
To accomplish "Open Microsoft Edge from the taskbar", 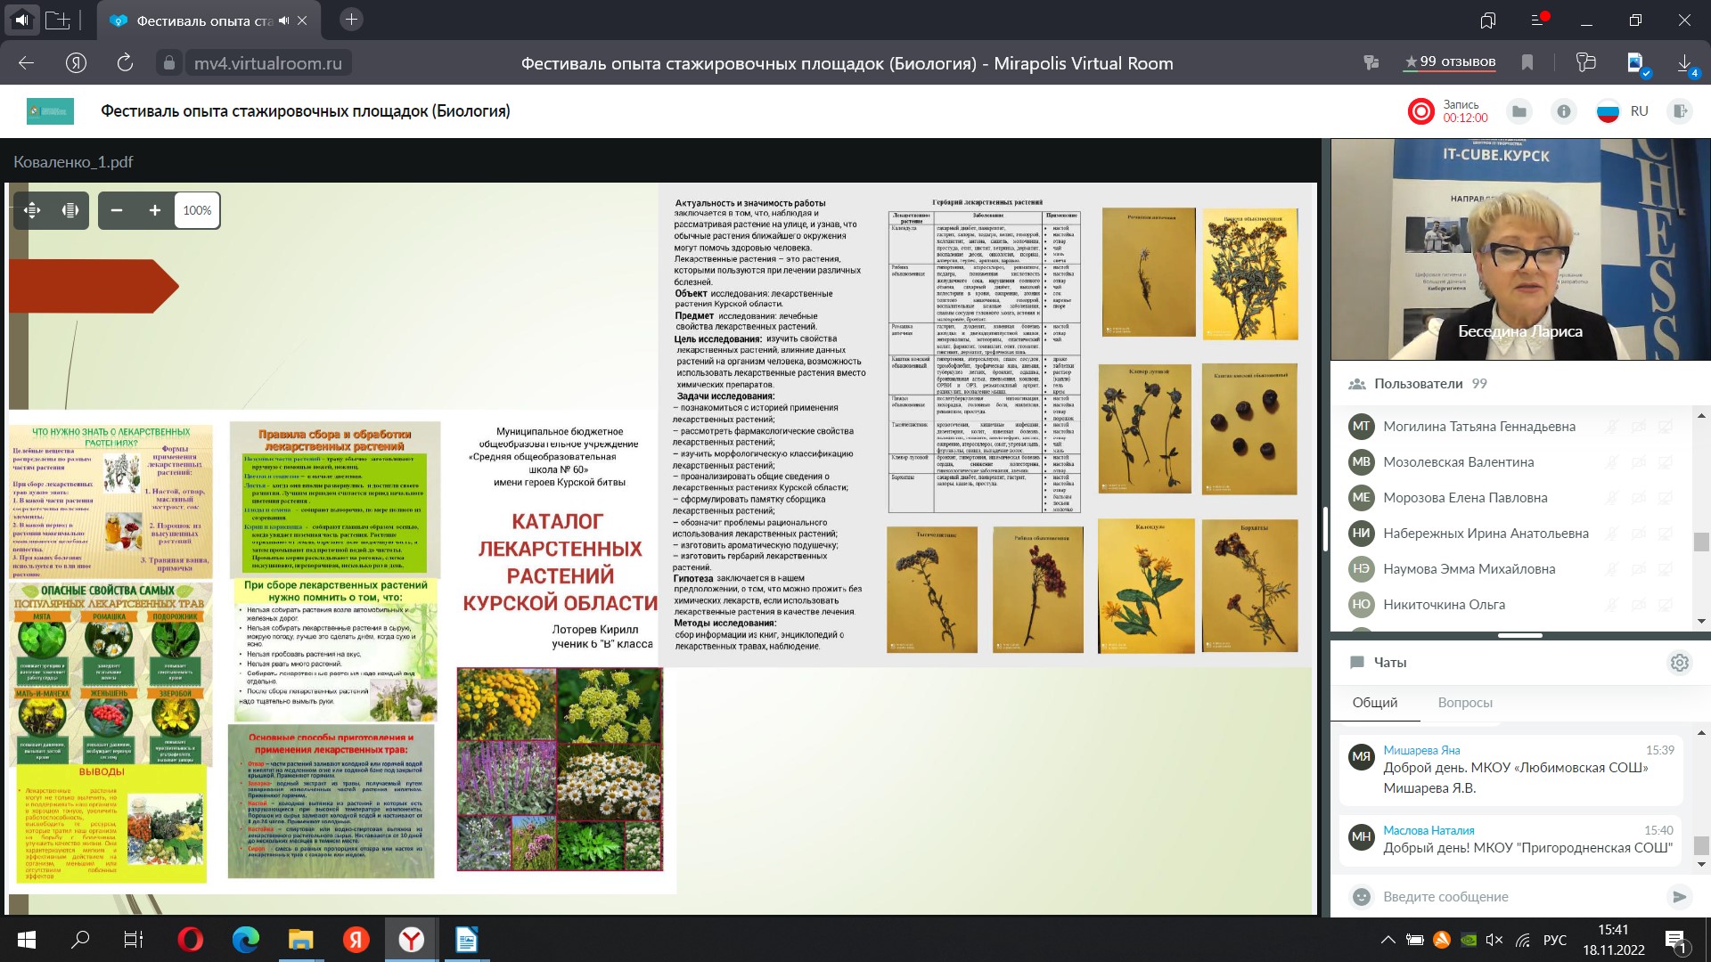I will tap(245, 939).
